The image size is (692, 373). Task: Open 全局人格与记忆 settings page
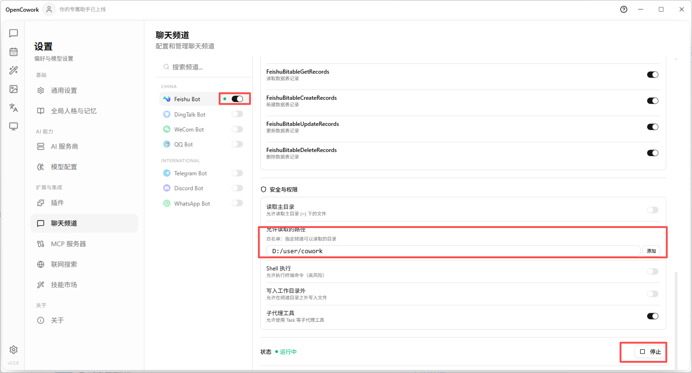coord(84,111)
